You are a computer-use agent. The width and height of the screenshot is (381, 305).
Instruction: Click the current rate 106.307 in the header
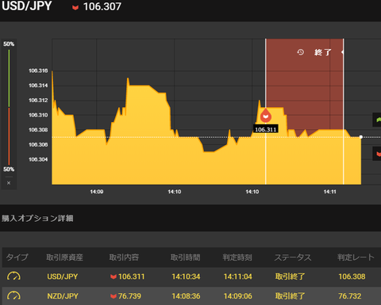tap(102, 7)
